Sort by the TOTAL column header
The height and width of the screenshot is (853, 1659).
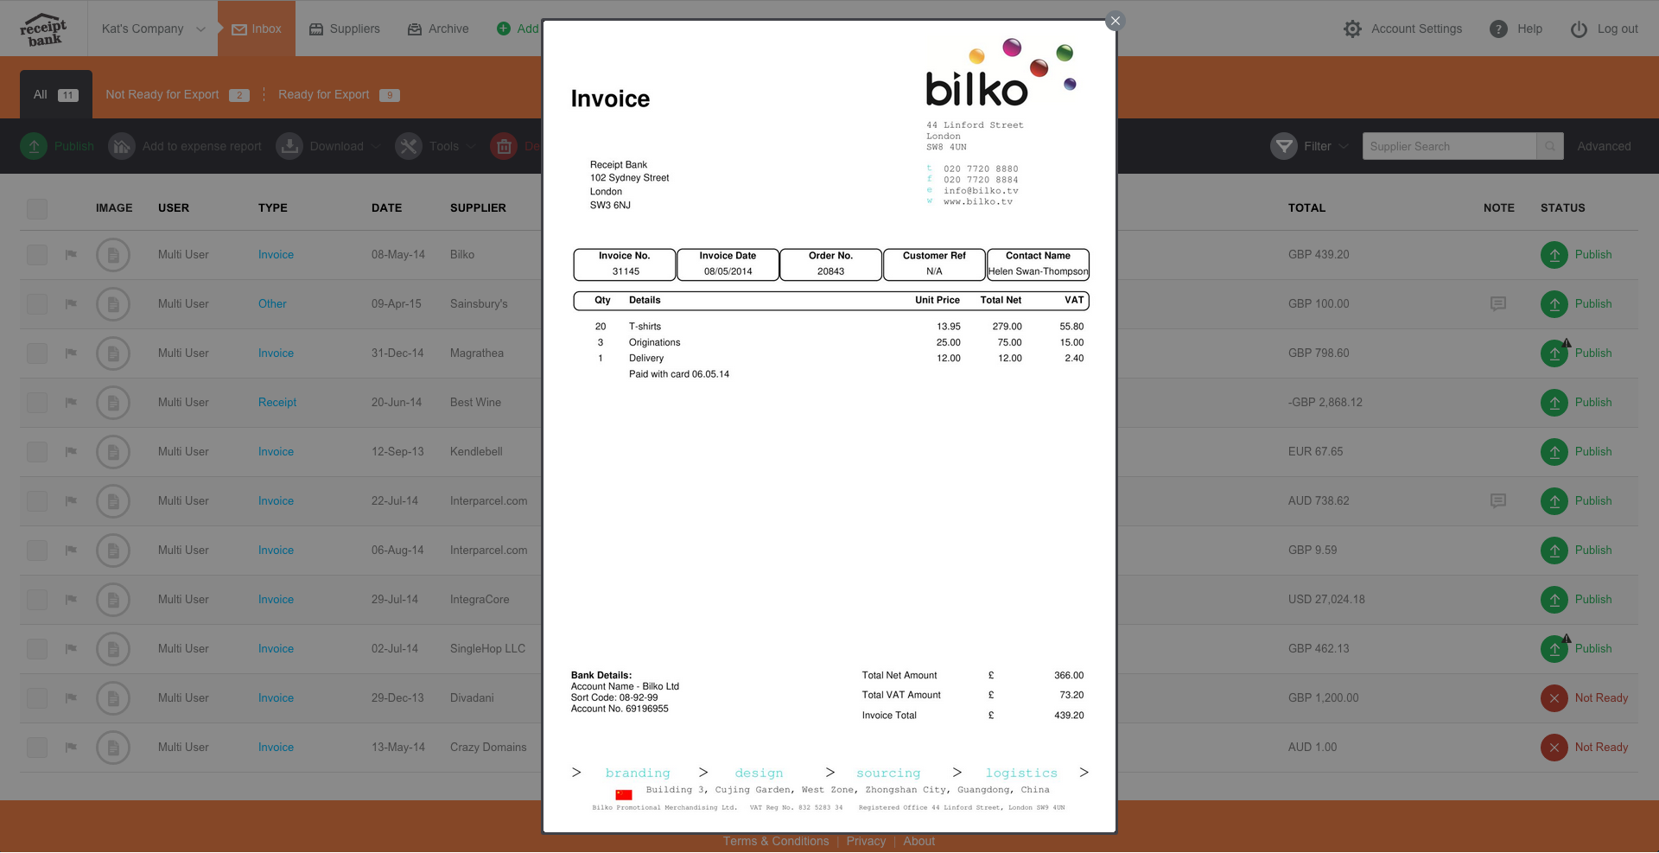pos(1306,208)
